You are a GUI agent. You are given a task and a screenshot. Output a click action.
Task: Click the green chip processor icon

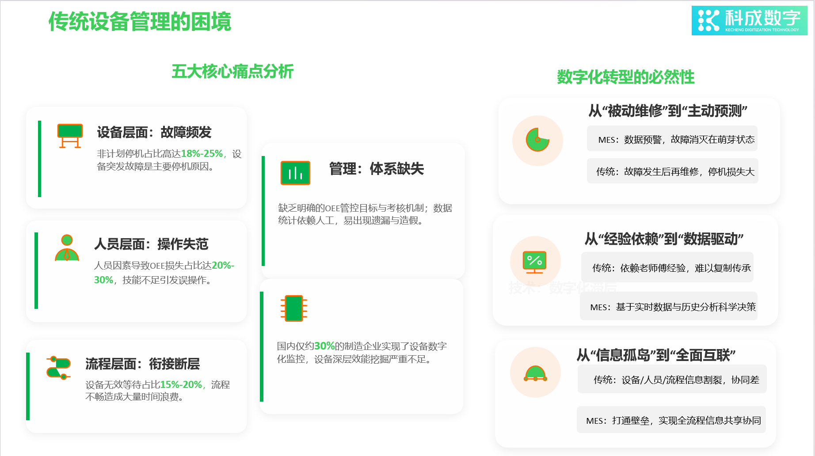click(294, 308)
